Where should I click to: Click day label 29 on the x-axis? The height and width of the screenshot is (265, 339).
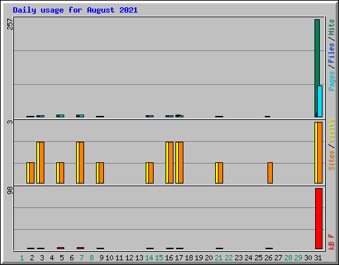[298, 258]
